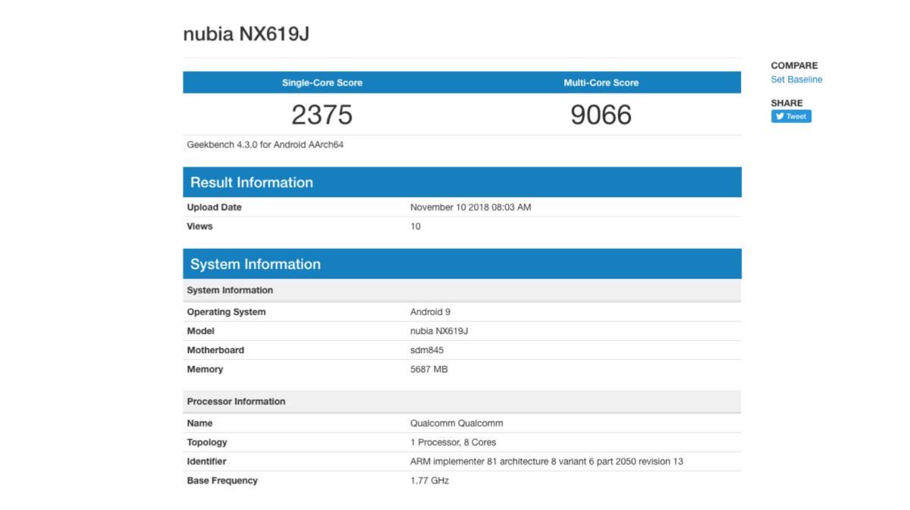This screenshot has height=510, width=910.
Task: Click the Qualcomm Qualcomm processor name
Action: coord(457,424)
